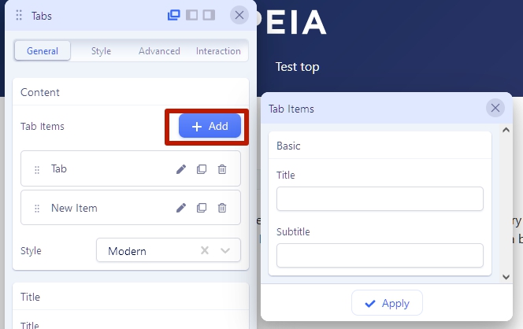
Task: Dock Tabs panel to the left side
Action: (191, 15)
